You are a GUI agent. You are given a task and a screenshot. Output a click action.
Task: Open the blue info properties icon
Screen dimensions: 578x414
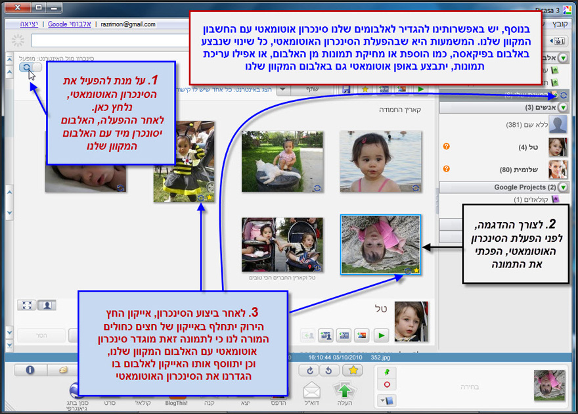tap(30, 370)
